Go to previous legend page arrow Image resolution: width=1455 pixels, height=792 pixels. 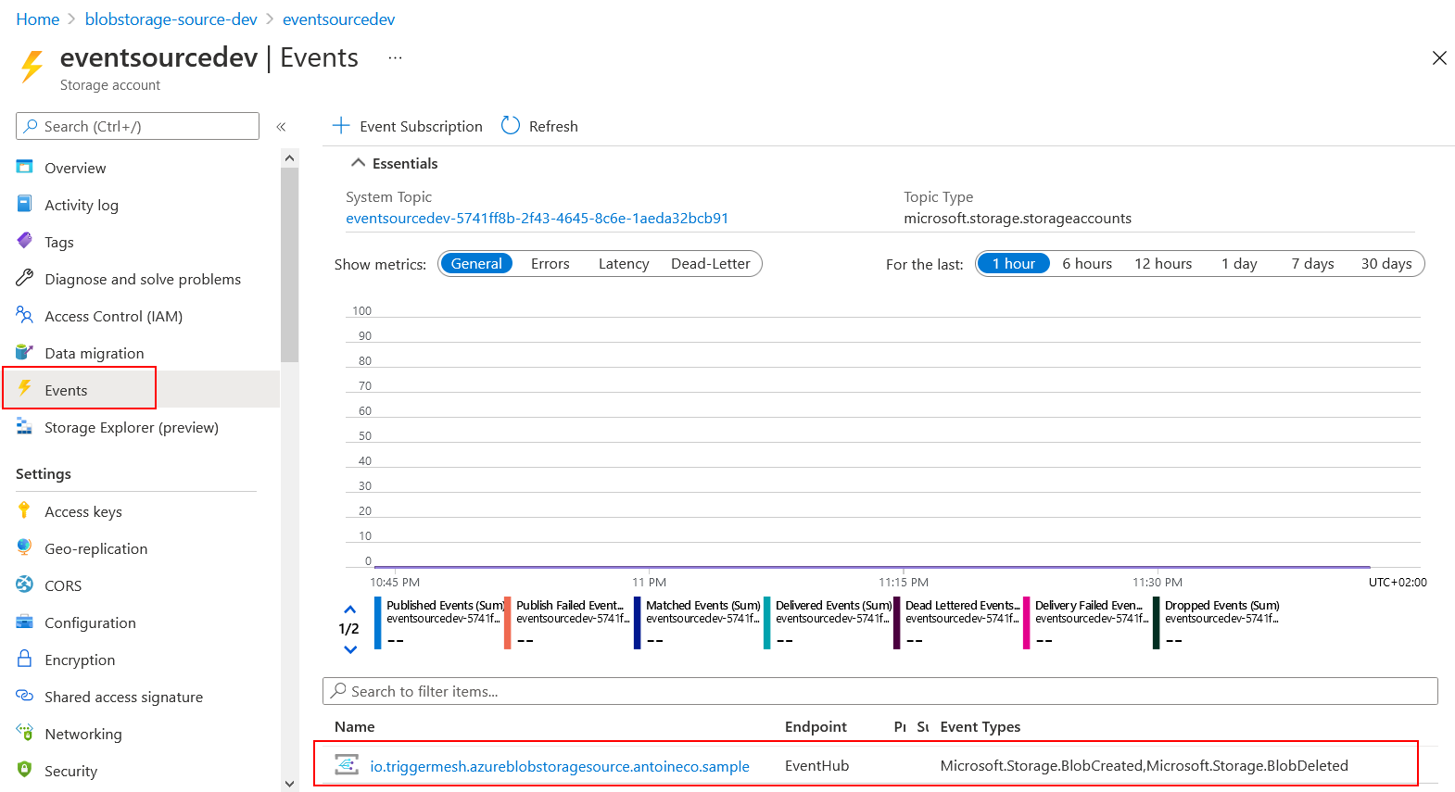349,610
